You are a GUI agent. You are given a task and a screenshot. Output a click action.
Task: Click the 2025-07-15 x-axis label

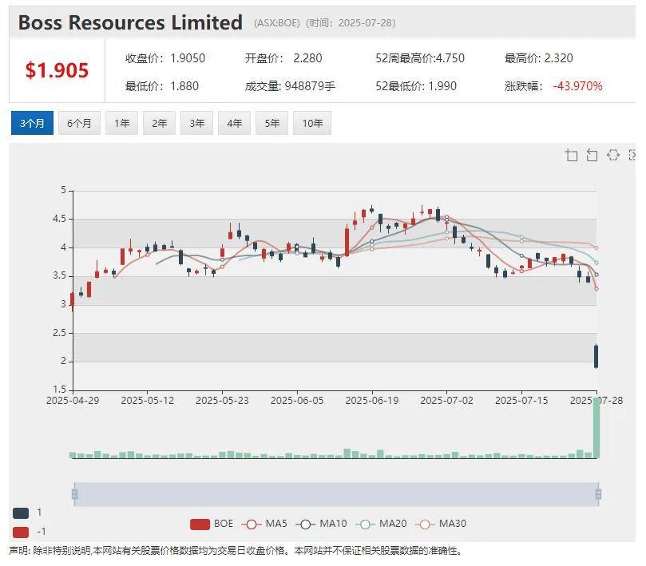pyautogui.click(x=521, y=401)
